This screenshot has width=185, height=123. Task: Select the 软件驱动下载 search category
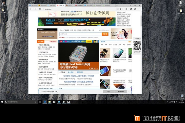click(x=86, y=30)
